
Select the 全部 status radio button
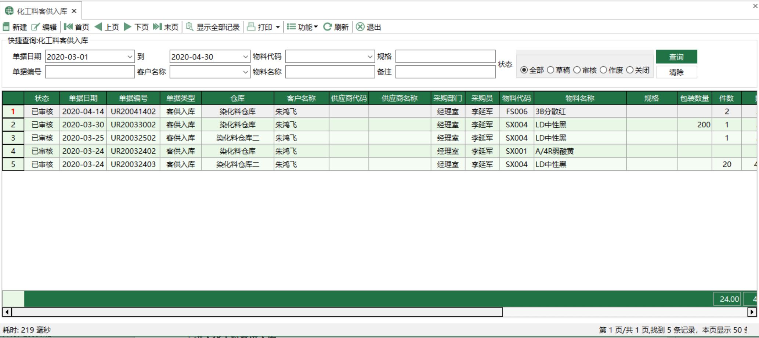pyautogui.click(x=524, y=70)
